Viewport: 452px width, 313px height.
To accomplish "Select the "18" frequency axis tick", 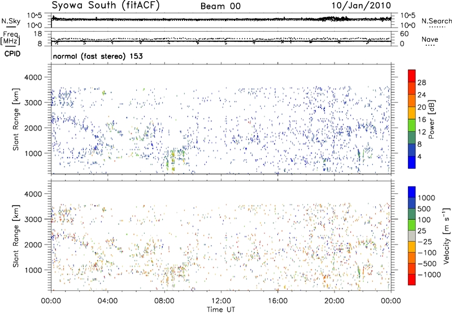I will click(x=37, y=34).
